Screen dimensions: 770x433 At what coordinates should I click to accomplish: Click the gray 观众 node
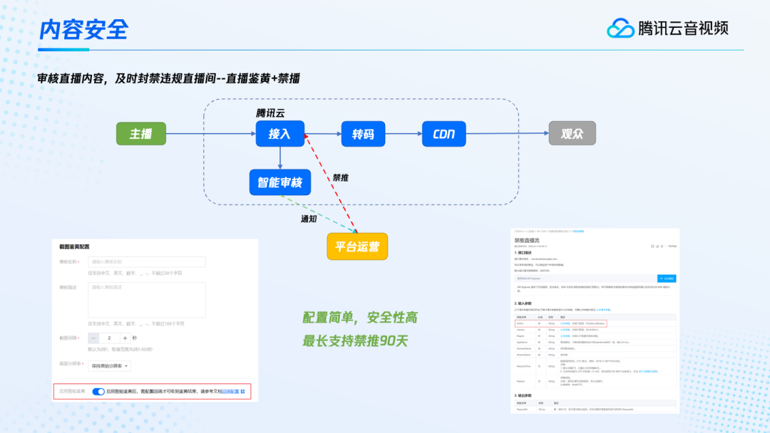click(x=572, y=134)
